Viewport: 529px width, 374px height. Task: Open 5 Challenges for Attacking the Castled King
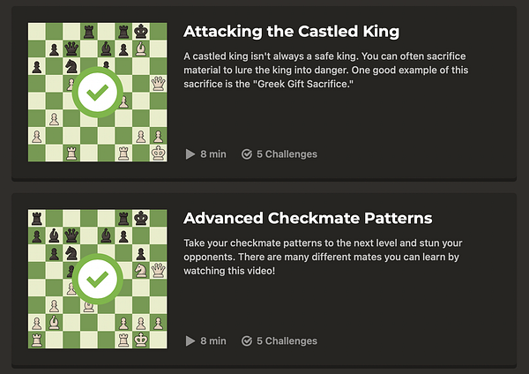click(287, 154)
